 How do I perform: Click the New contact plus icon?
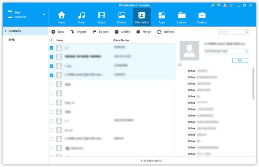[x=54, y=32]
